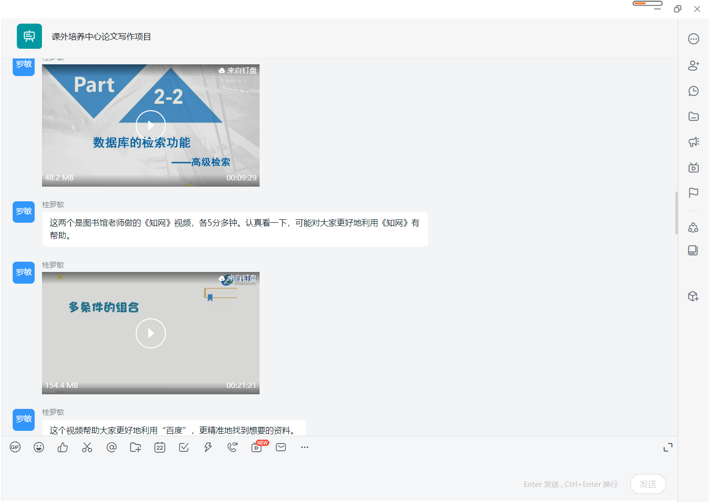The height and width of the screenshot is (502, 709).
Task: Click 罗敏 avatar beside the 百度 message
Action: (x=23, y=419)
